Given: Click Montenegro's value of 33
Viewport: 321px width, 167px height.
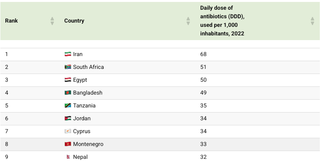Looking at the screenshot, I should coord(203,144).
